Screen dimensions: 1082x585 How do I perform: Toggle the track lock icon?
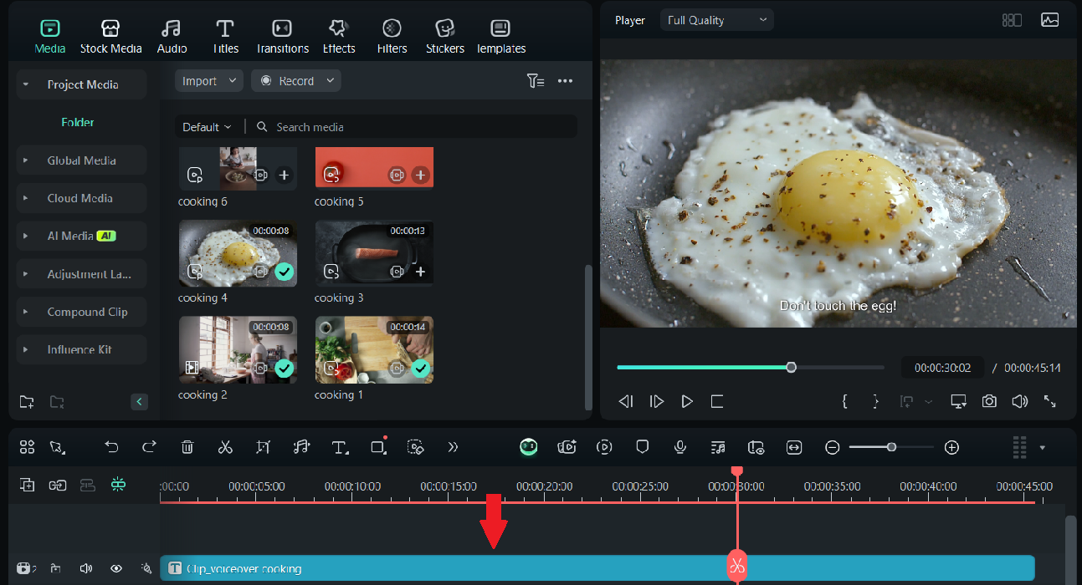point(55,569)
